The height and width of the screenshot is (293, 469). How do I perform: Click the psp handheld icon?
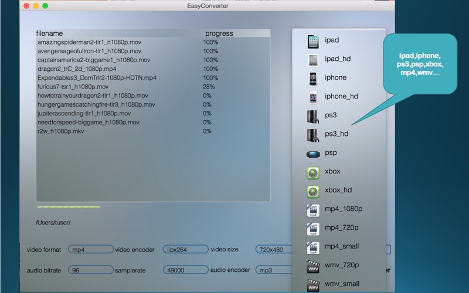coord(313,154)
